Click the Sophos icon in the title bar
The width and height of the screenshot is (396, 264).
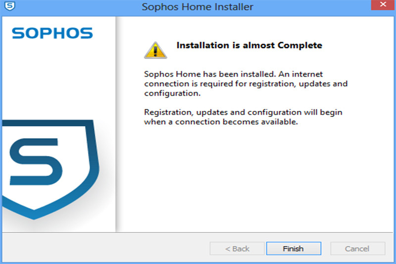tap(8, 6)
